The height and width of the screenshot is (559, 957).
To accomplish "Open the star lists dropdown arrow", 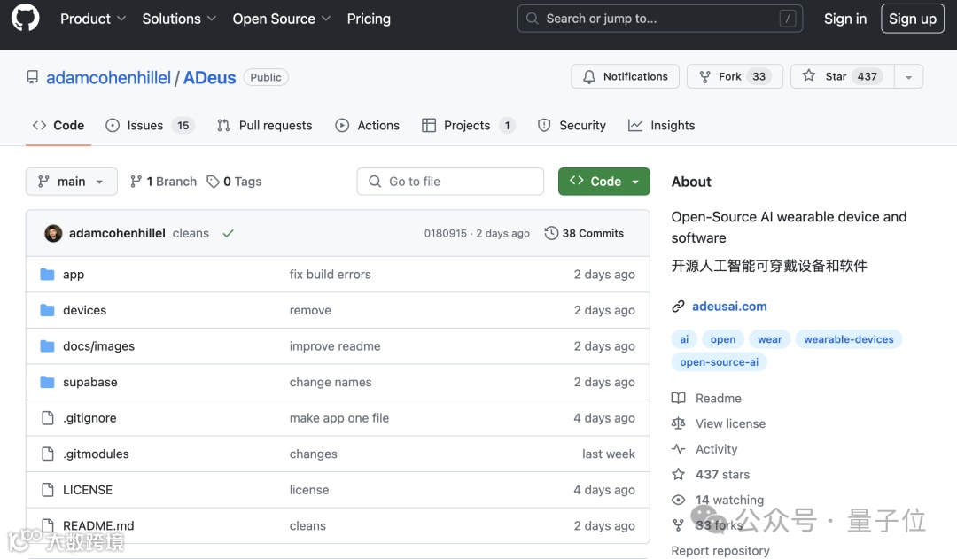I will coord(909,77).
